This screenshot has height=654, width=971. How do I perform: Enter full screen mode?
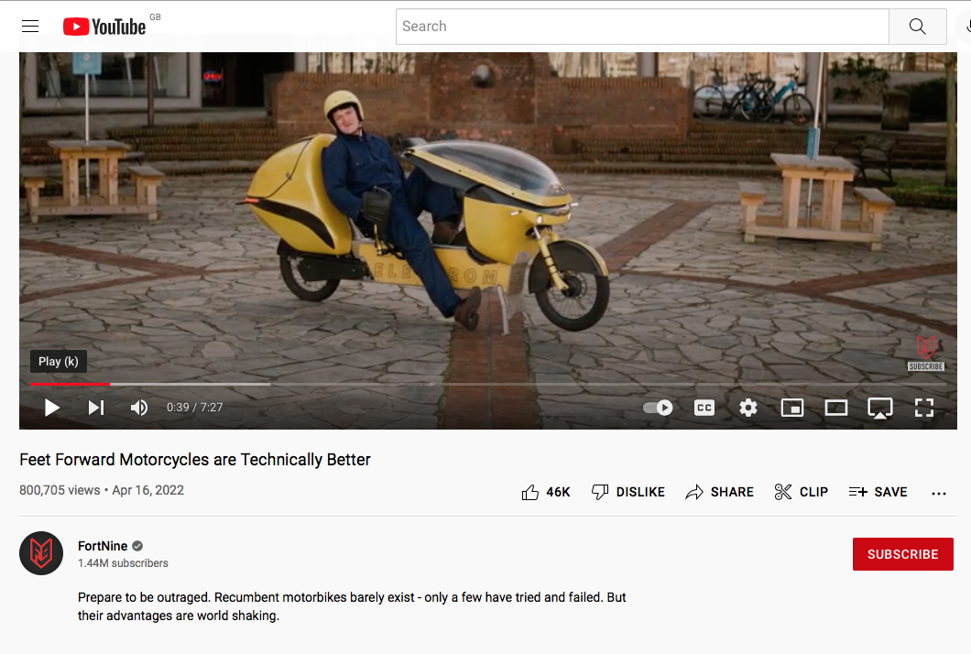pos(924,408)
